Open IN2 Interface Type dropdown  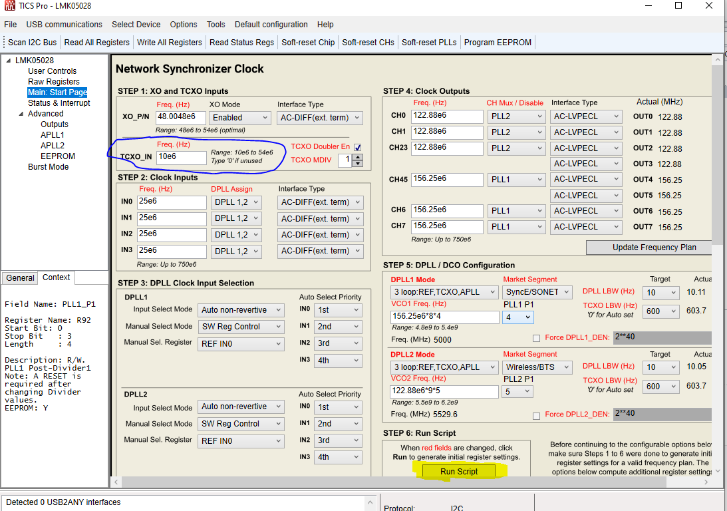coord(321,235)
